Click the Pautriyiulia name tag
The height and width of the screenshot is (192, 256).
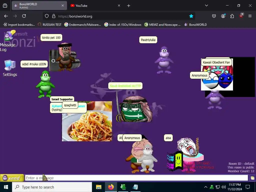click(x=148, y=40)
